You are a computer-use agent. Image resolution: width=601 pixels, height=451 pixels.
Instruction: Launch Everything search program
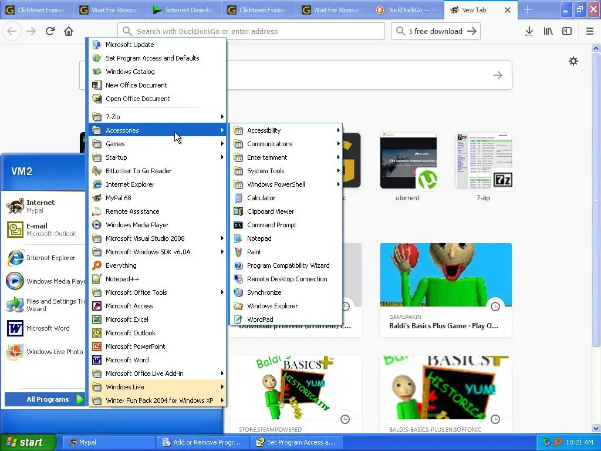click(157, 265)
